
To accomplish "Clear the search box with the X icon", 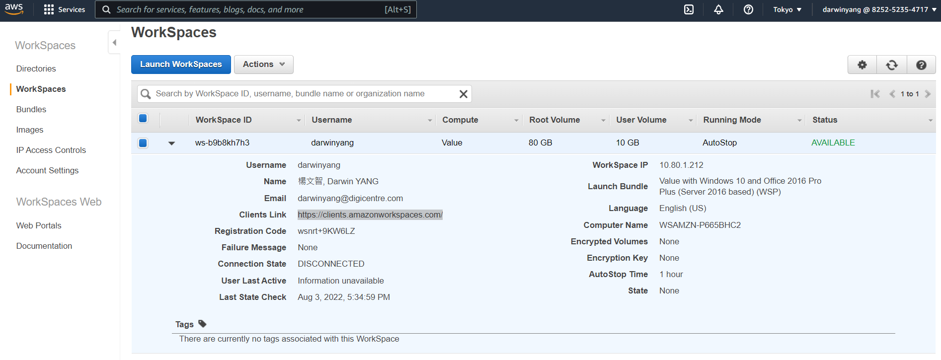I will pos(463,94).
